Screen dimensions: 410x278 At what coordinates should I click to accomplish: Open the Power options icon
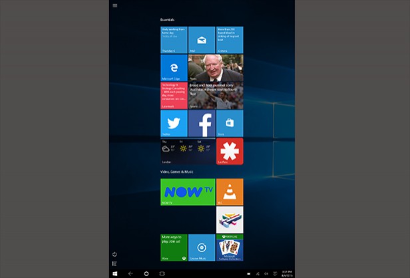pyautogui.click(x=114, y=254)
